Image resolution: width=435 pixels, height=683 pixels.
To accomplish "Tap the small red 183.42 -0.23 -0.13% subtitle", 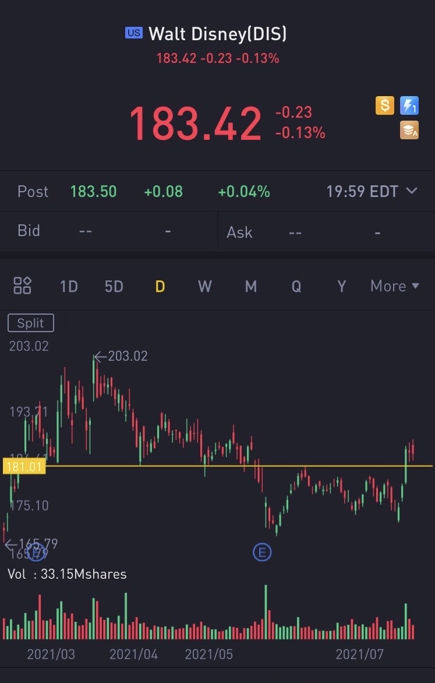I will (218, 58).
